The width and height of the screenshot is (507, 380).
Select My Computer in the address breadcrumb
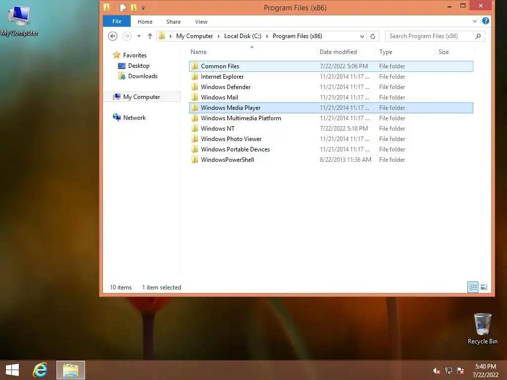[x=194, y=36]
